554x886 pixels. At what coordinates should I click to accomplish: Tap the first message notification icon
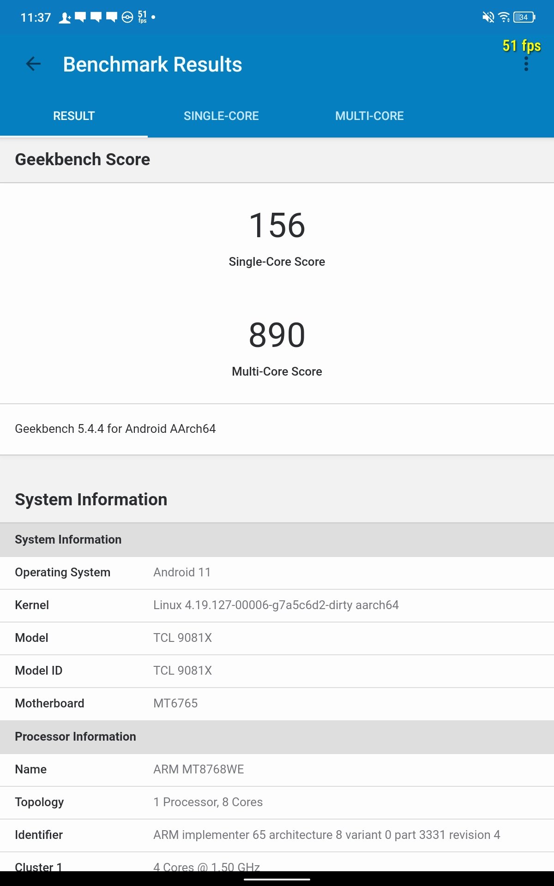pyautogui.click(x=80, y=18)
